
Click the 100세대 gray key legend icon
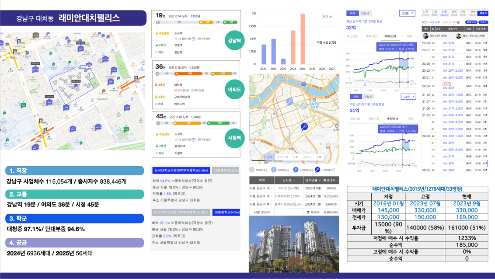click(252, 170)
